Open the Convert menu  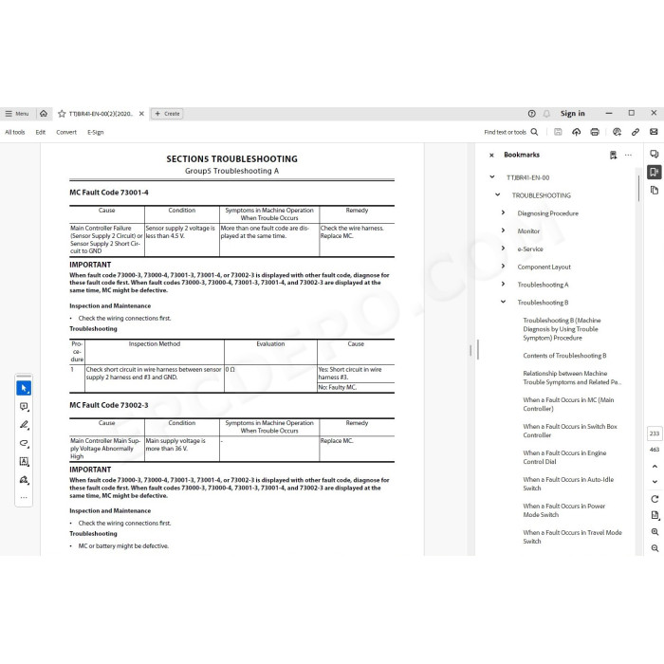pyautogui.click(x=66, y=132)
